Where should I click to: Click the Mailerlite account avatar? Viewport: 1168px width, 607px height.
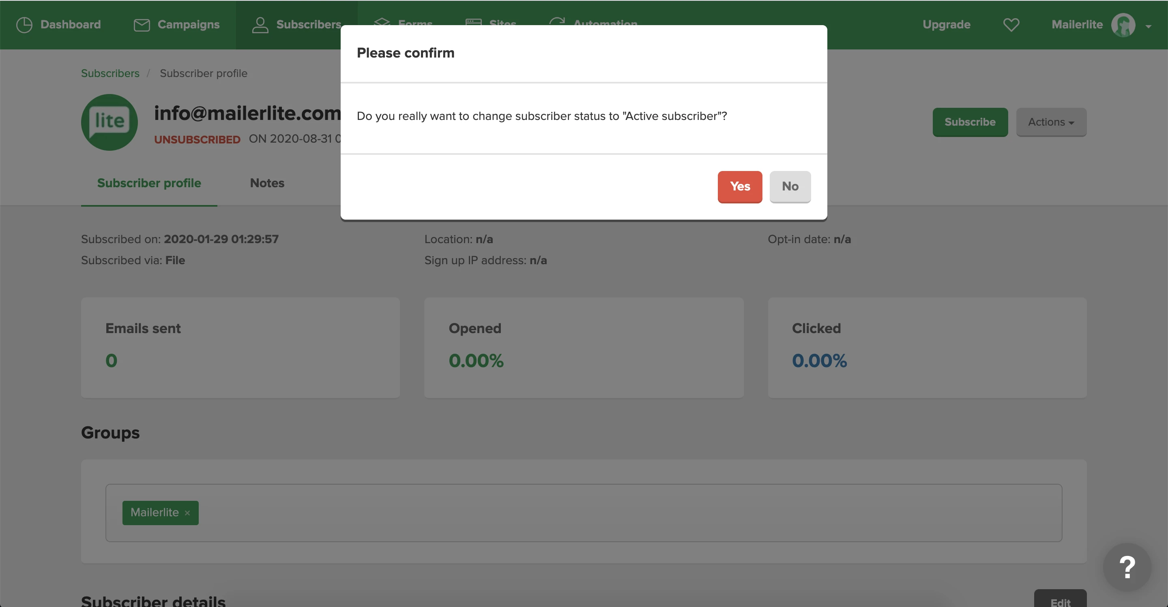point(1123,25)
